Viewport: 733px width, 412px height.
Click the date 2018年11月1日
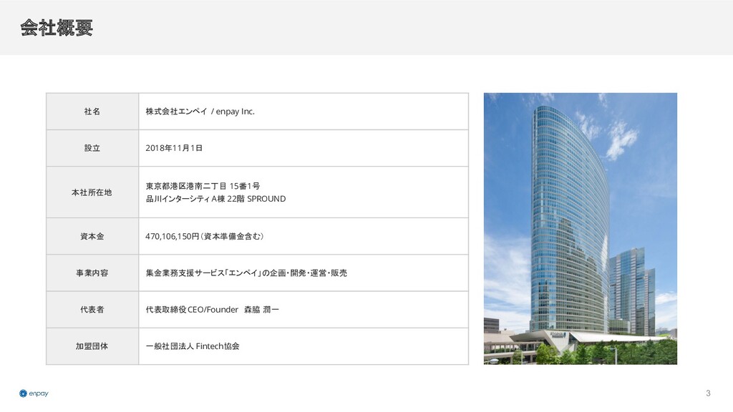tap(174, 148)
